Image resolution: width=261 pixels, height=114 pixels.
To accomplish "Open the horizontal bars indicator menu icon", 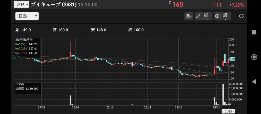I will click(189, 16).
